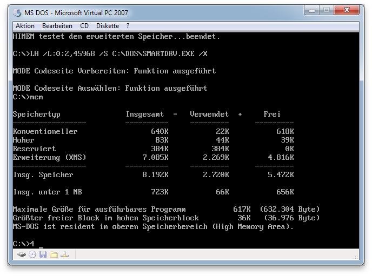Click the 'MODE Codeseite Vorbereiten' line

pyautogui.click(x=114, y=71)
